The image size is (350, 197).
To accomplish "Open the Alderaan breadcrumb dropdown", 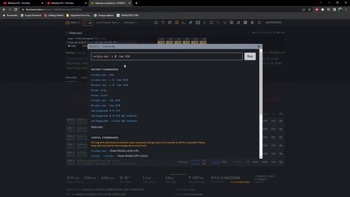I will 130,22.
